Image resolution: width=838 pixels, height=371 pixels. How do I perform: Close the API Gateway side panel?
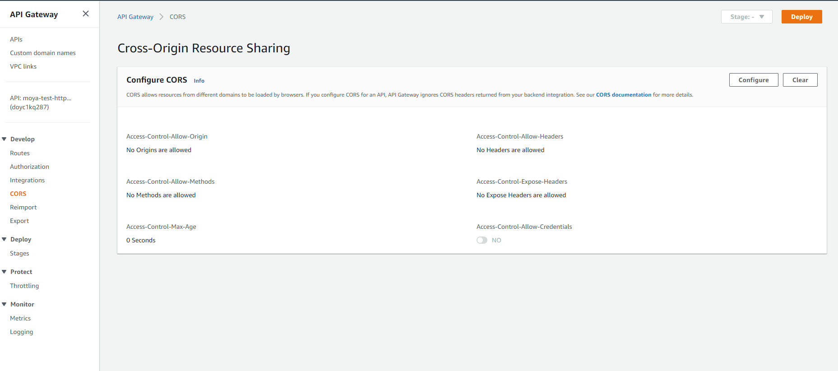point(86,14)
